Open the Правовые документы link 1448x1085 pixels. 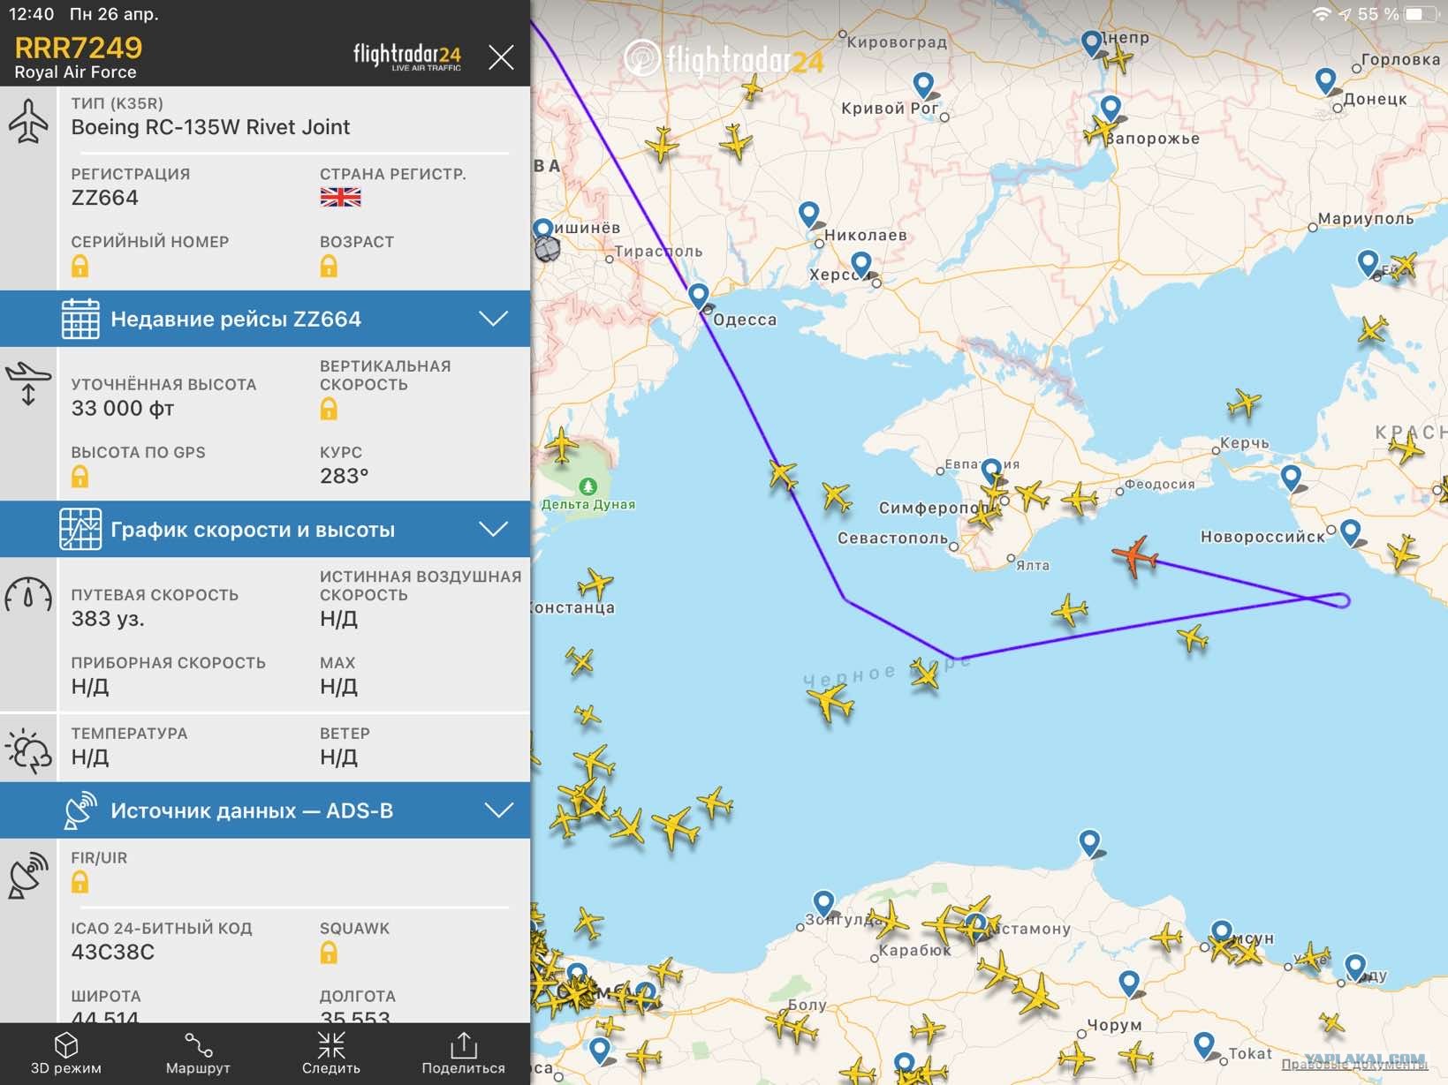click(1354, 1066)
